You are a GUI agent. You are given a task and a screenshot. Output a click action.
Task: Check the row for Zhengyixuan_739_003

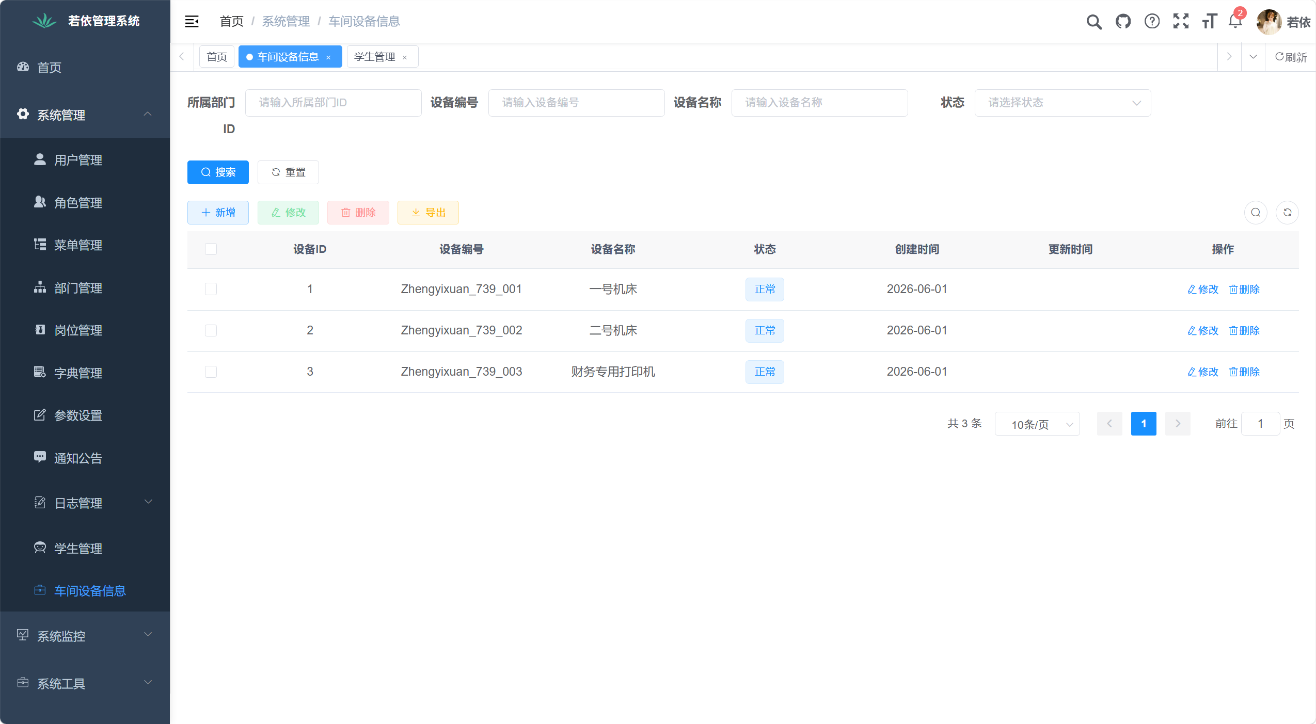coord(211,372)
